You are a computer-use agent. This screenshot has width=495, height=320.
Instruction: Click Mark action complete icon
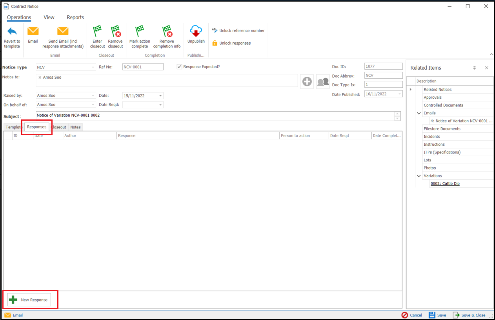click(140, 31)
